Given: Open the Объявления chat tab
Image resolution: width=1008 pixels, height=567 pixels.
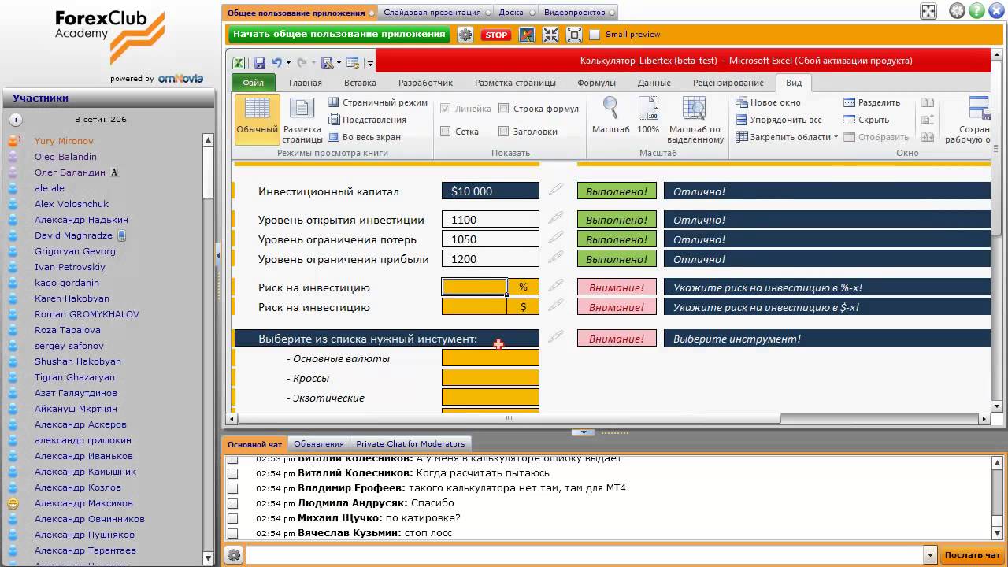Looking at the screenshot, I should 319,443.
